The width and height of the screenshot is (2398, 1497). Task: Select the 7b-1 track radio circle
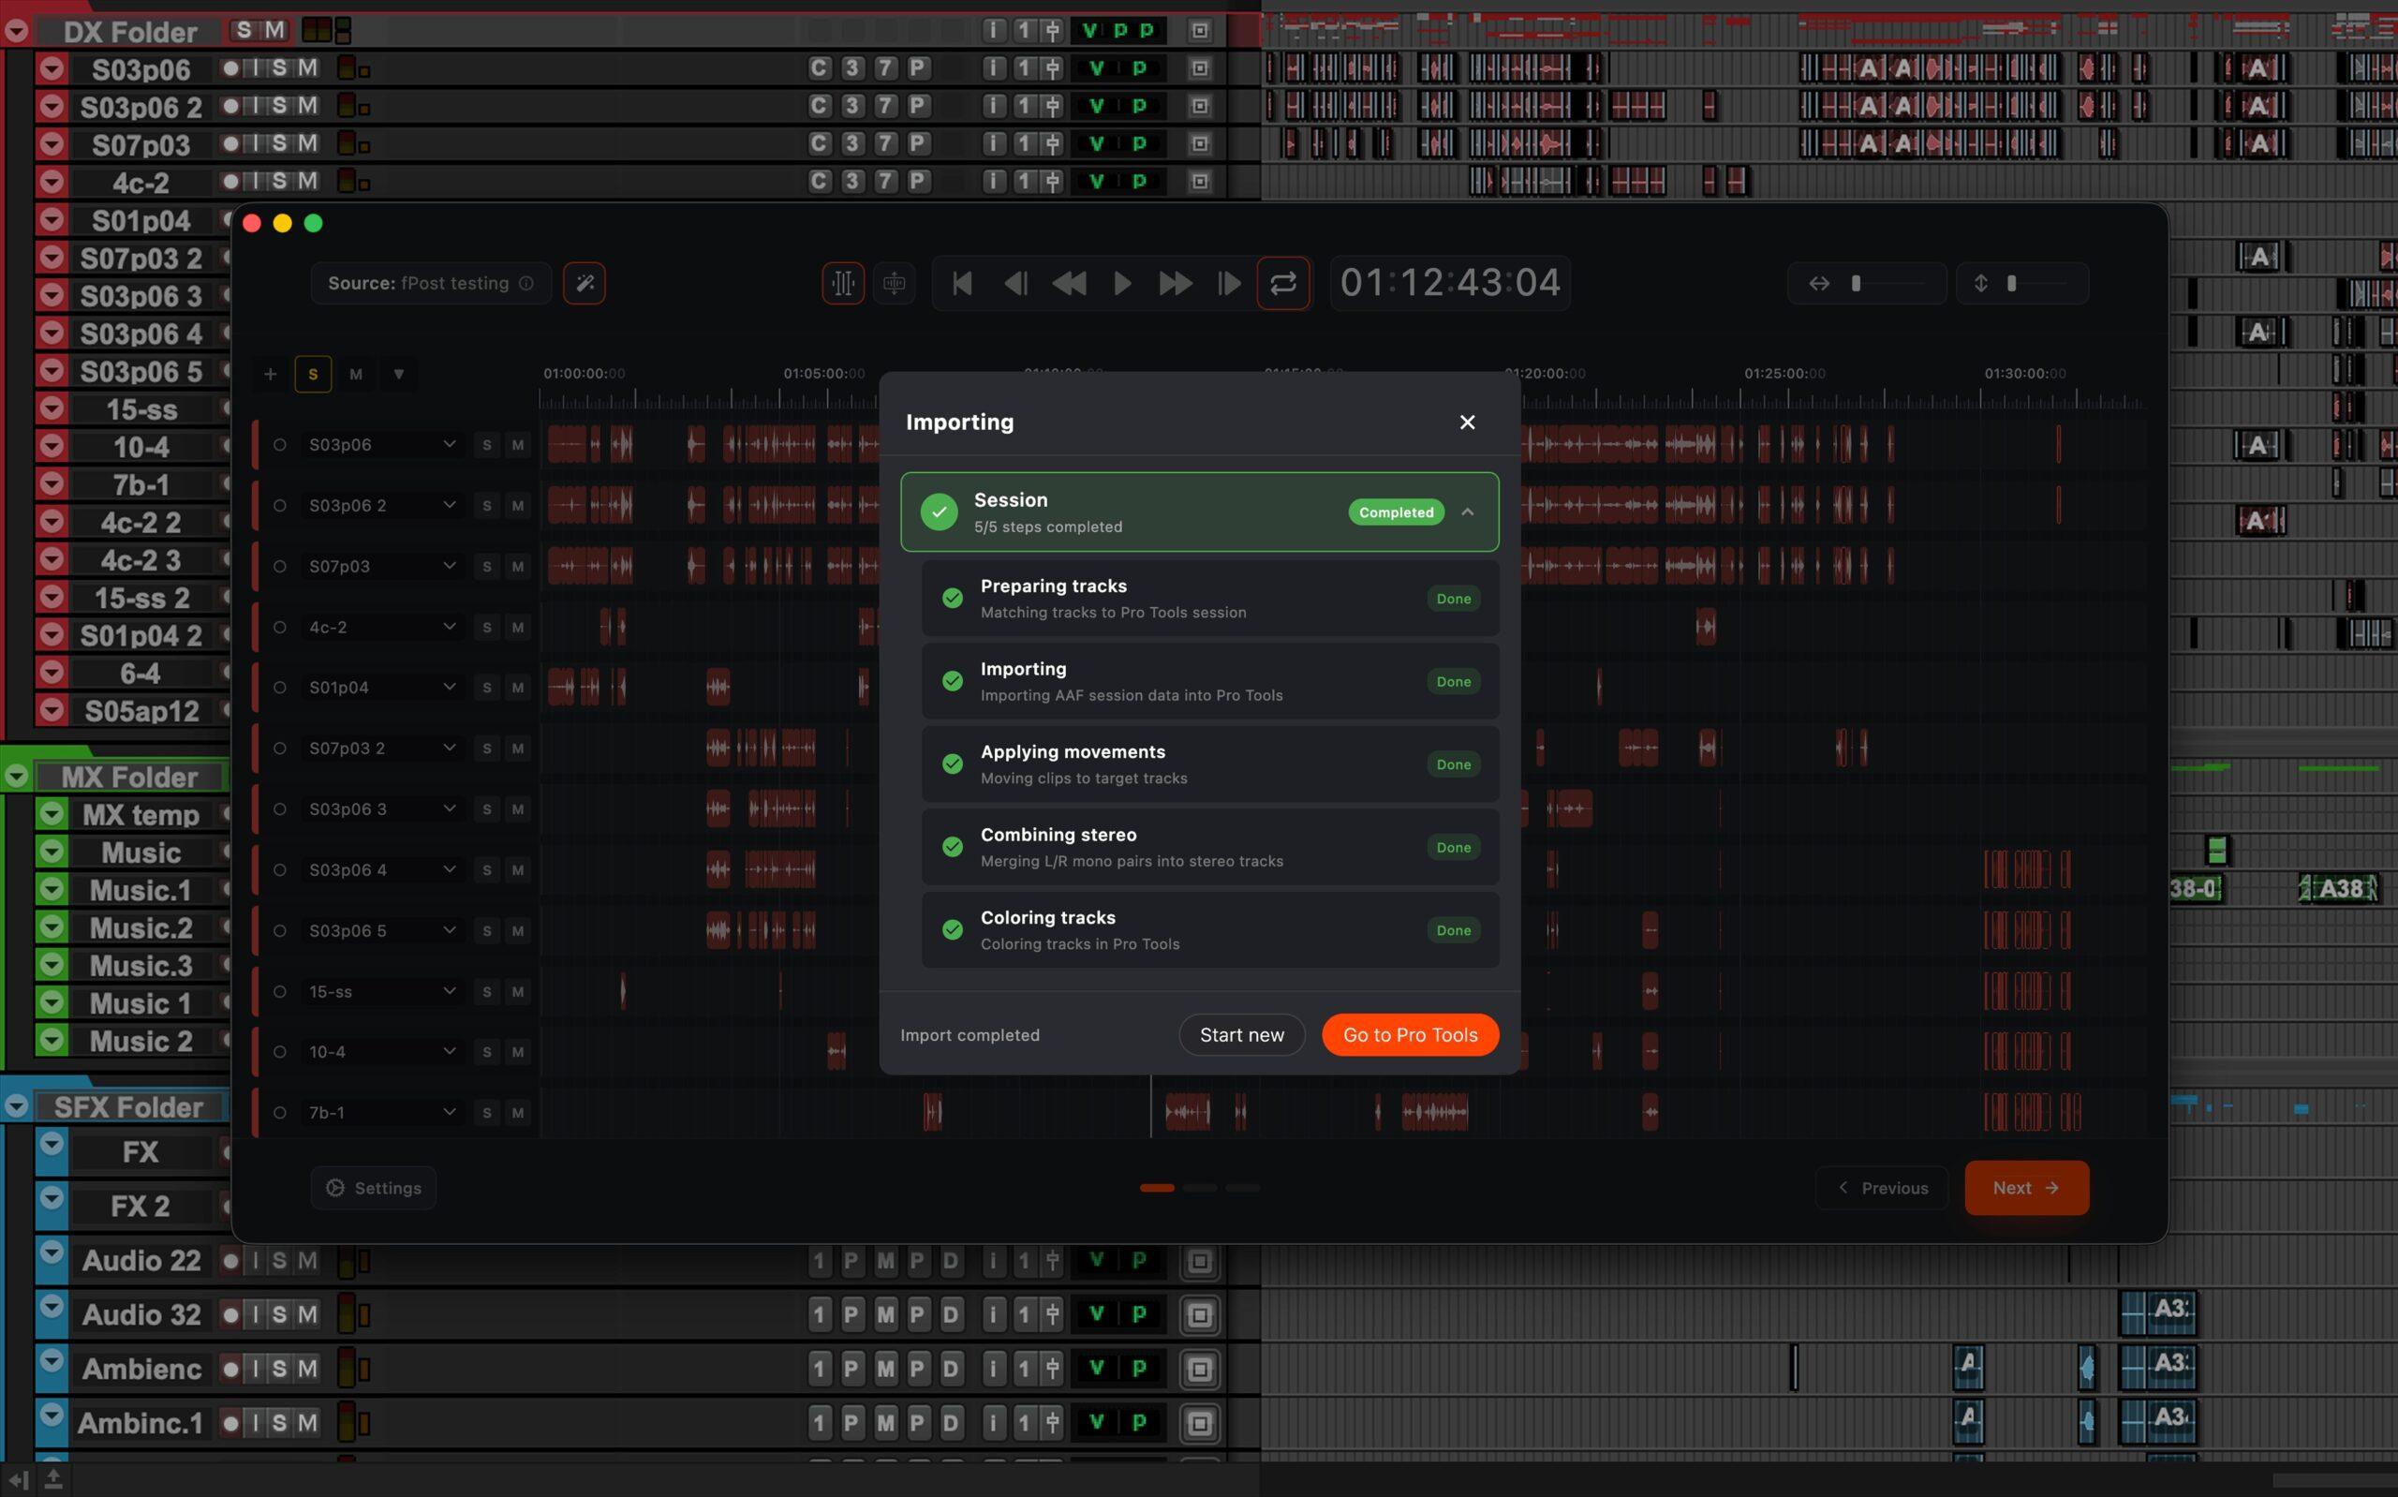pos(280,1113)
